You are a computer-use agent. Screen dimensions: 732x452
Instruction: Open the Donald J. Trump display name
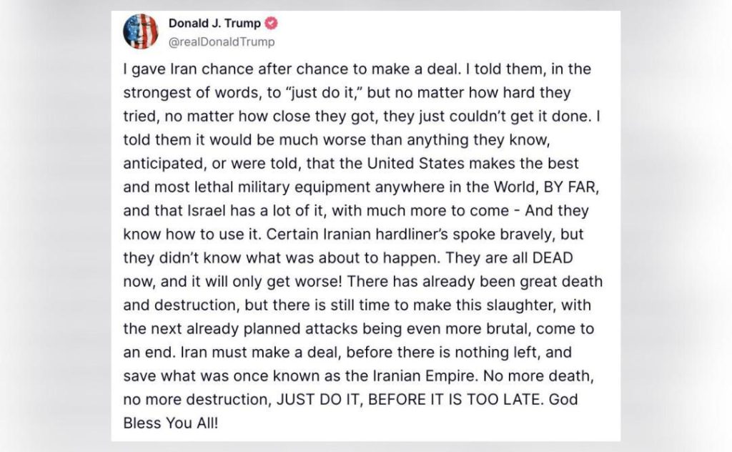214,23
